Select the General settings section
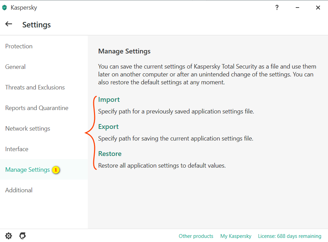The image size is (328, 242). pos(15,67)
